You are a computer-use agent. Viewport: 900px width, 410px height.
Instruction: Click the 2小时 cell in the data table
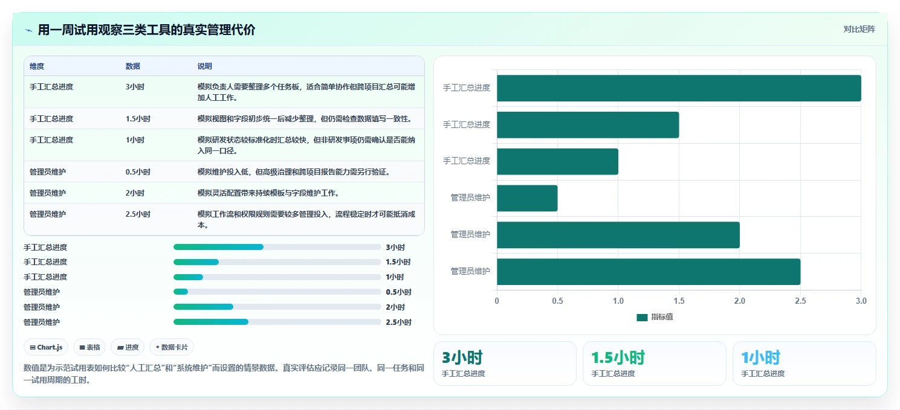point(135,193)
